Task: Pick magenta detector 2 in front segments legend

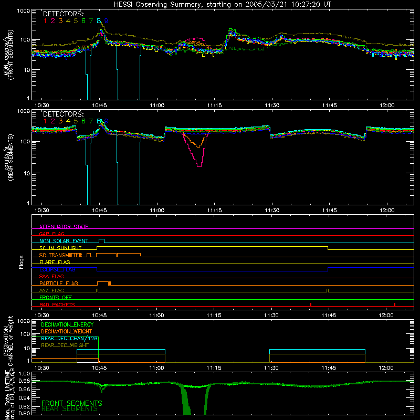Action: tap(53, 20)
